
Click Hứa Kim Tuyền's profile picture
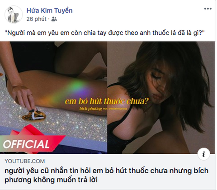pyautogui.click(x=14, y=15)
